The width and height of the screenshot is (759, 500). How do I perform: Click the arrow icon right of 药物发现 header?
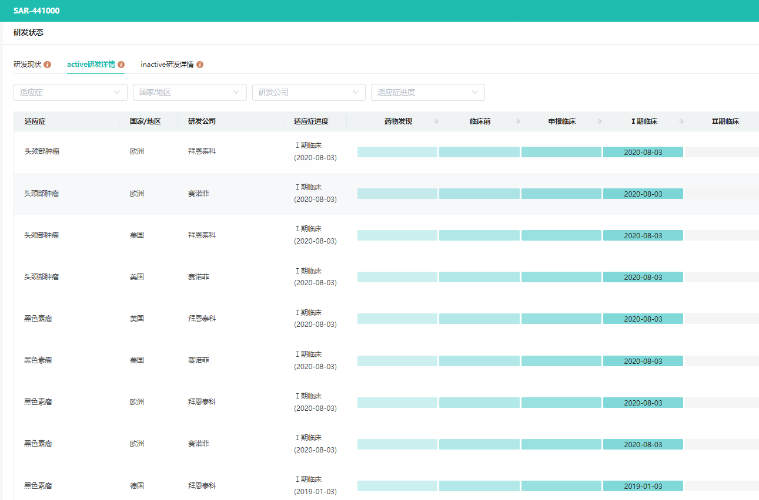[x=436, y=121]
